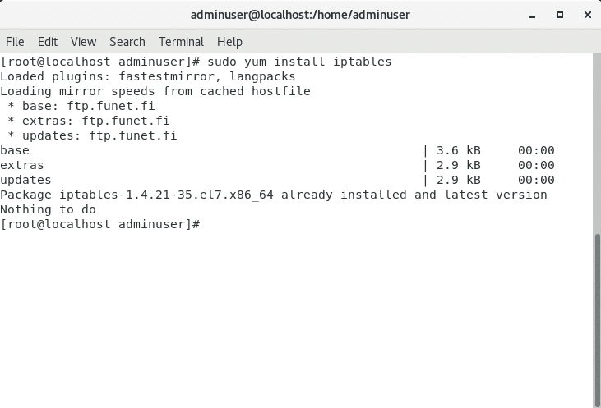Open the View menu
Viewport: 601px width, 408px height.
pos(83,41)
